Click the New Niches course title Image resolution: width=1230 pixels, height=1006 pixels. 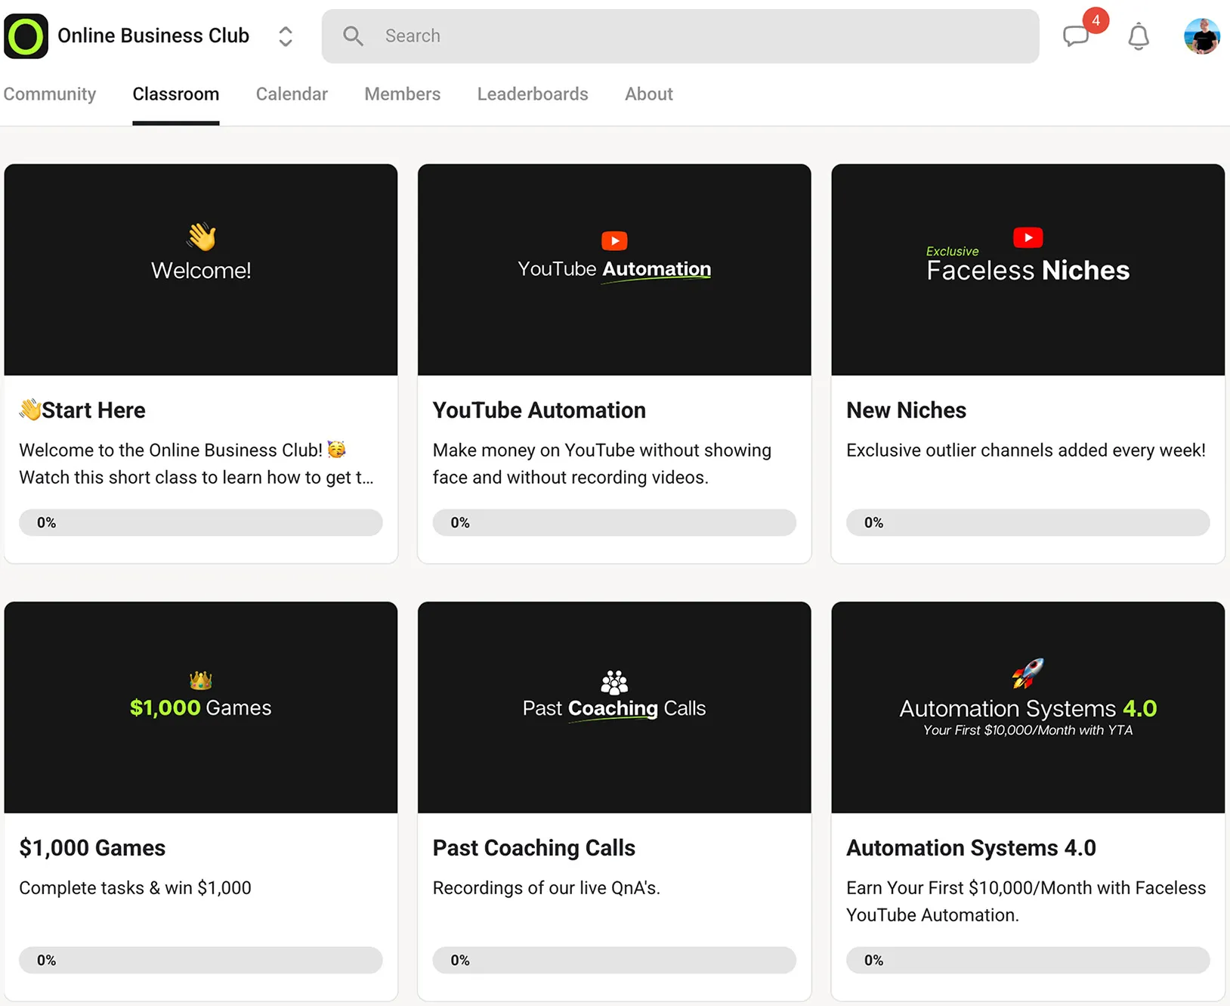pos(907,410)
